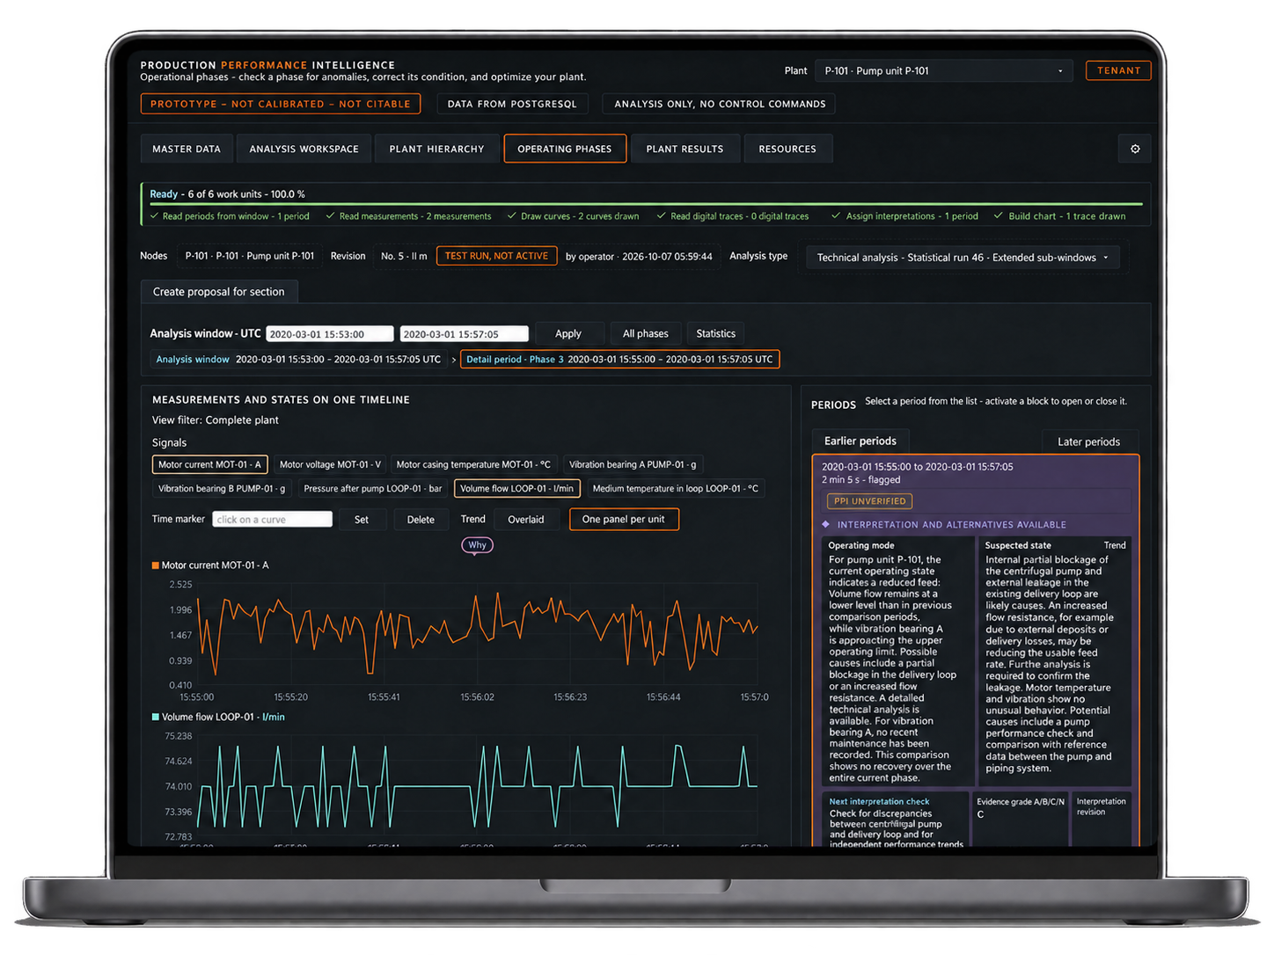This screenshot has height=955, width=1274.
Task: Toggle the Volume flow LOOP-01 signal chip
Action: pos(517,488)
